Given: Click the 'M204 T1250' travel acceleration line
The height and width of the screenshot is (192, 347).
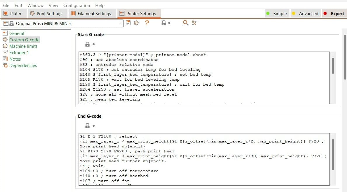Looking at the screenshot, I should point(127,89).
